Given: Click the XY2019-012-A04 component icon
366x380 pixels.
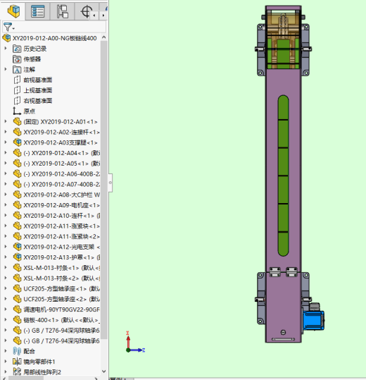Looking at the screenshot, I should click(17, 153).
